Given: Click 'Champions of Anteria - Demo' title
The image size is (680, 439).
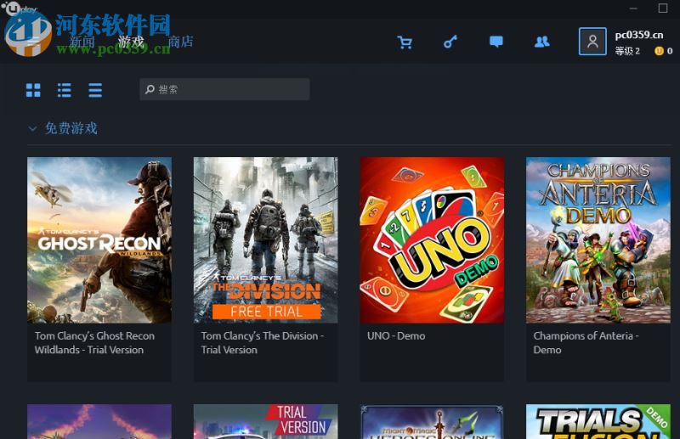Looking at the screenshot, I should coord(586,343).
